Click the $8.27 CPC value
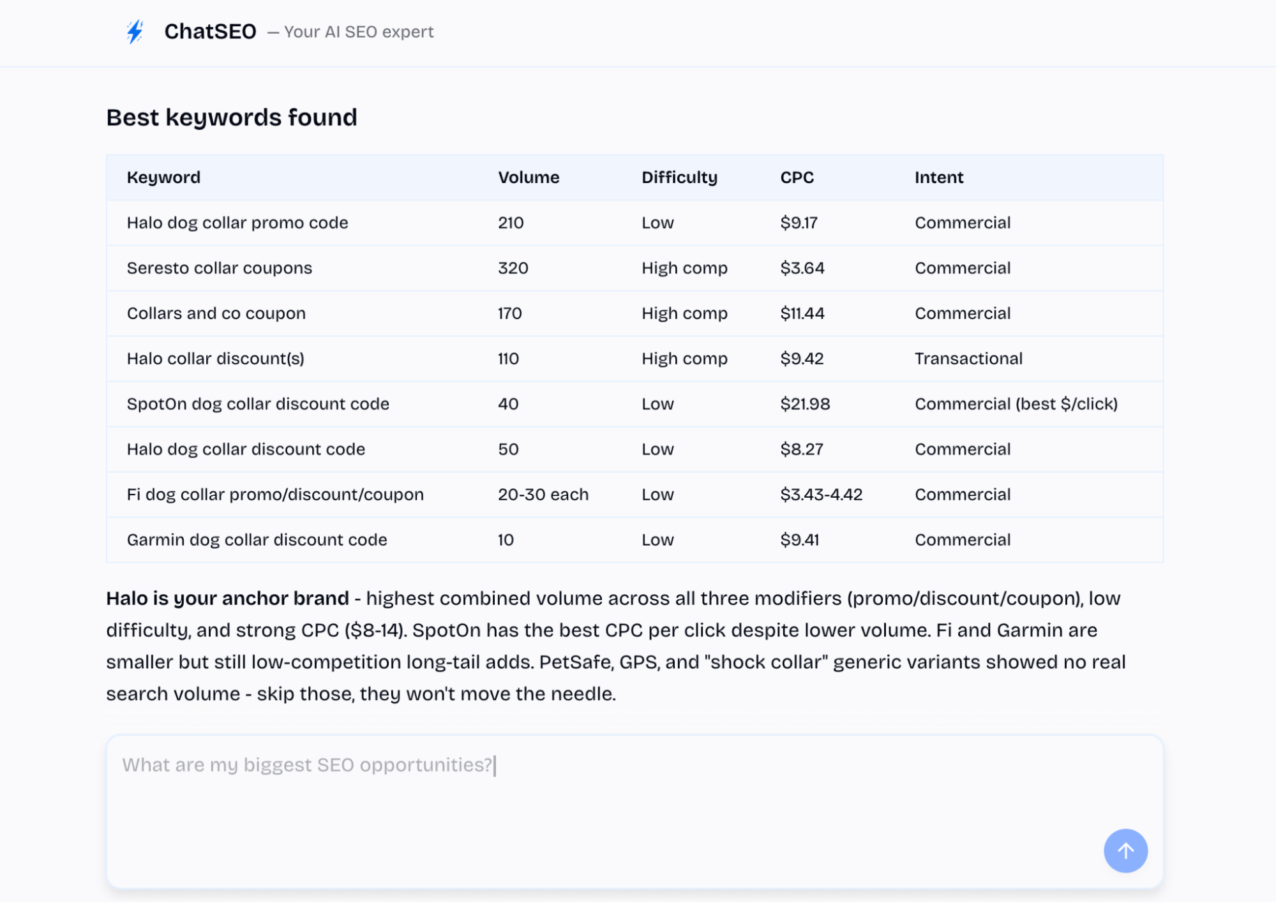Image resolution: width=1276 pixels, height=903 pixels. (802, 449)
